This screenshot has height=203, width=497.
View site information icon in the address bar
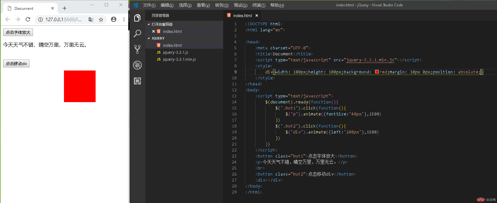pyautogui.click(x=40, y=20)
